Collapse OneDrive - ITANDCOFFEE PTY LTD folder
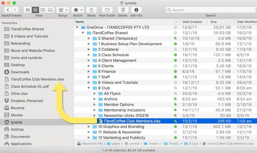This screenshot has width=257, height=153. [77, 27]
